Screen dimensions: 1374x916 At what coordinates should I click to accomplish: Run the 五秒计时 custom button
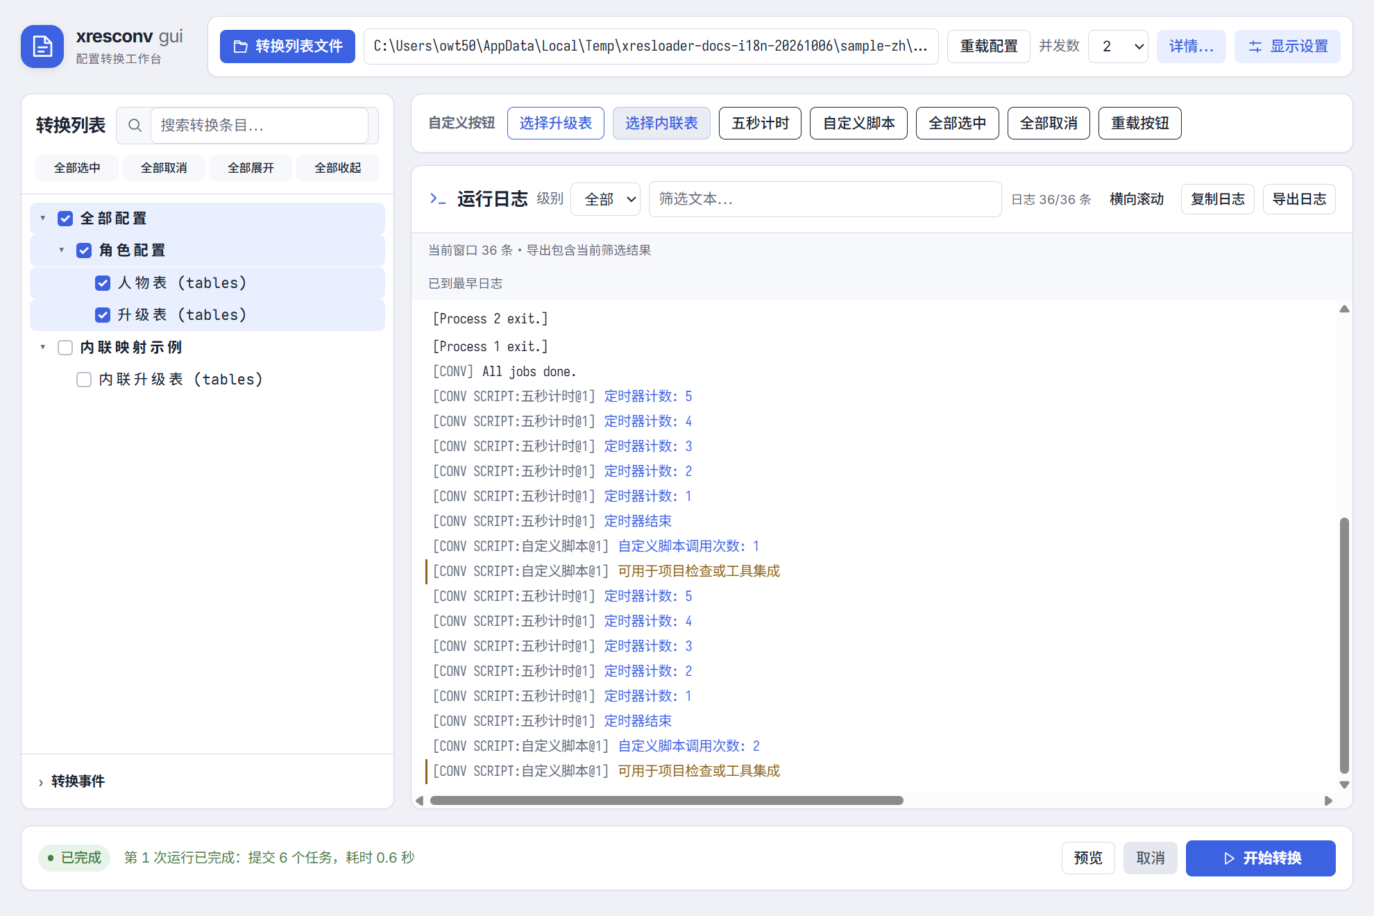[x=760, y=124]
